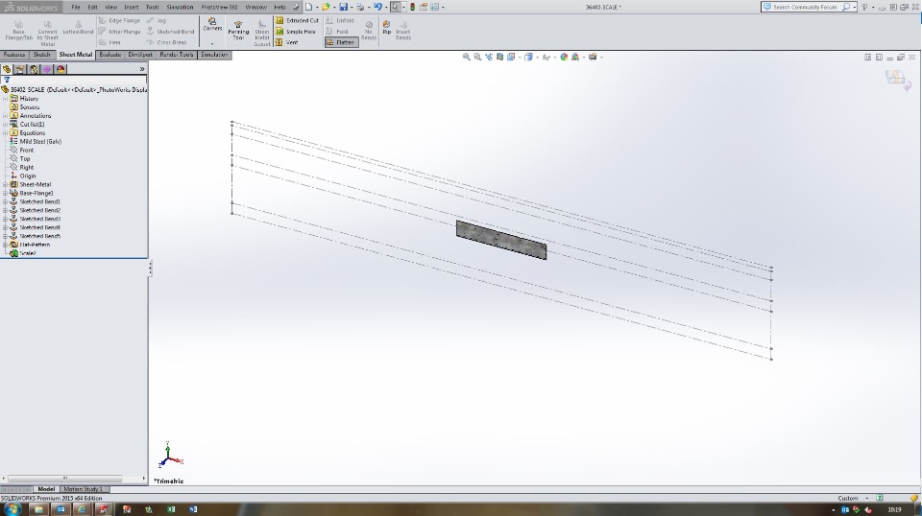Expand the Corners dropdown arrow
The width and height of the screenshot is (922, 516).
(212, 43)
